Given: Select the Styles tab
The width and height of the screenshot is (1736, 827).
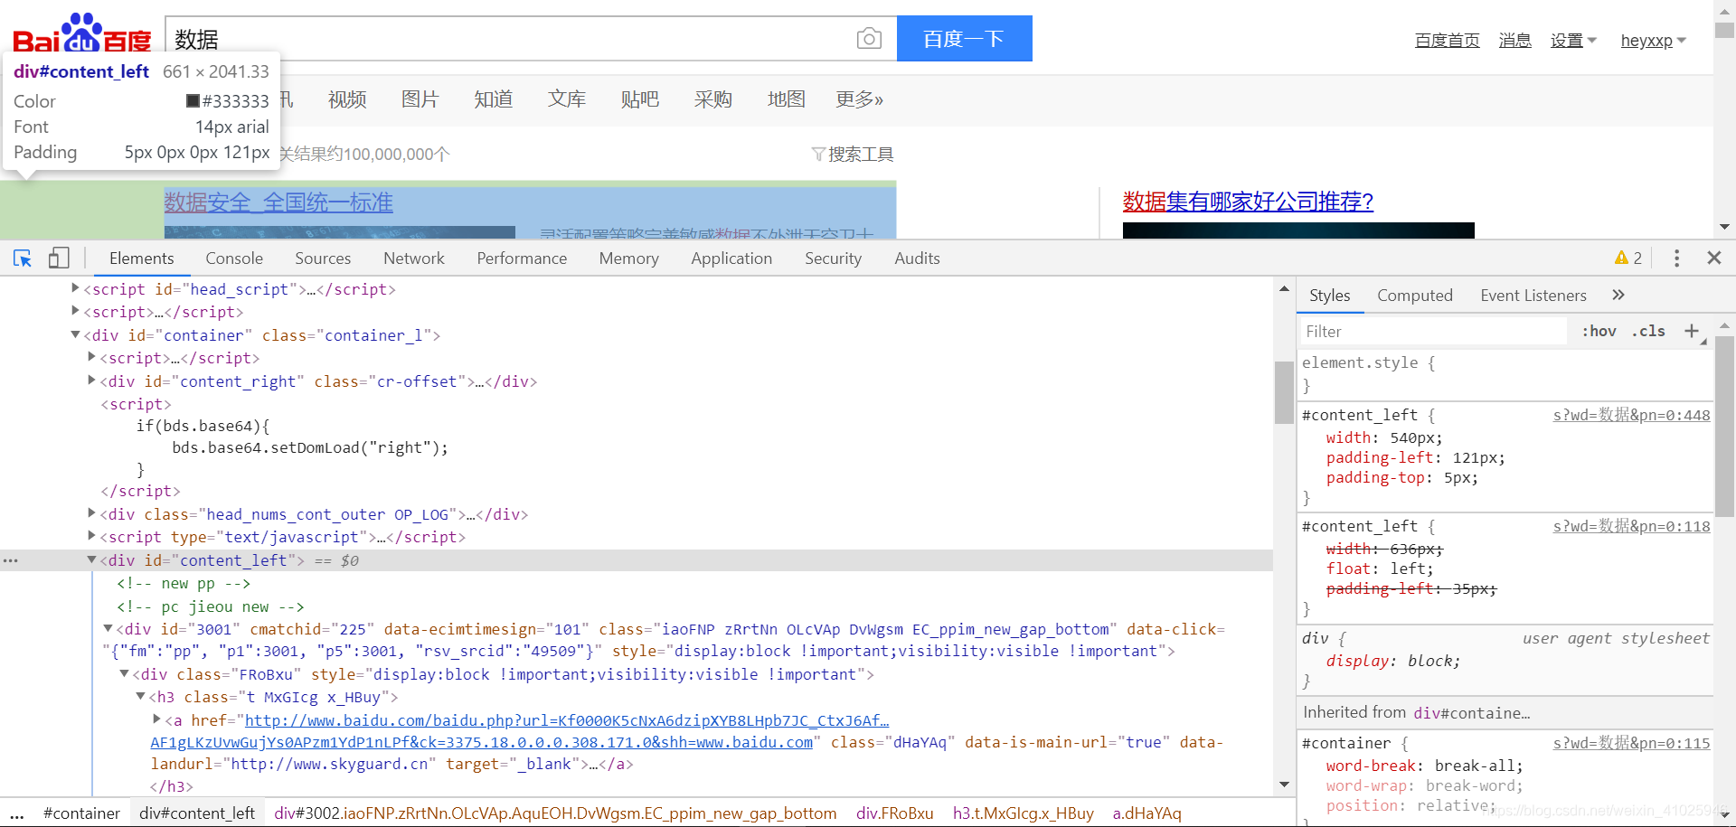Looking at the screenshot, I should click(x=1329, y=296).
